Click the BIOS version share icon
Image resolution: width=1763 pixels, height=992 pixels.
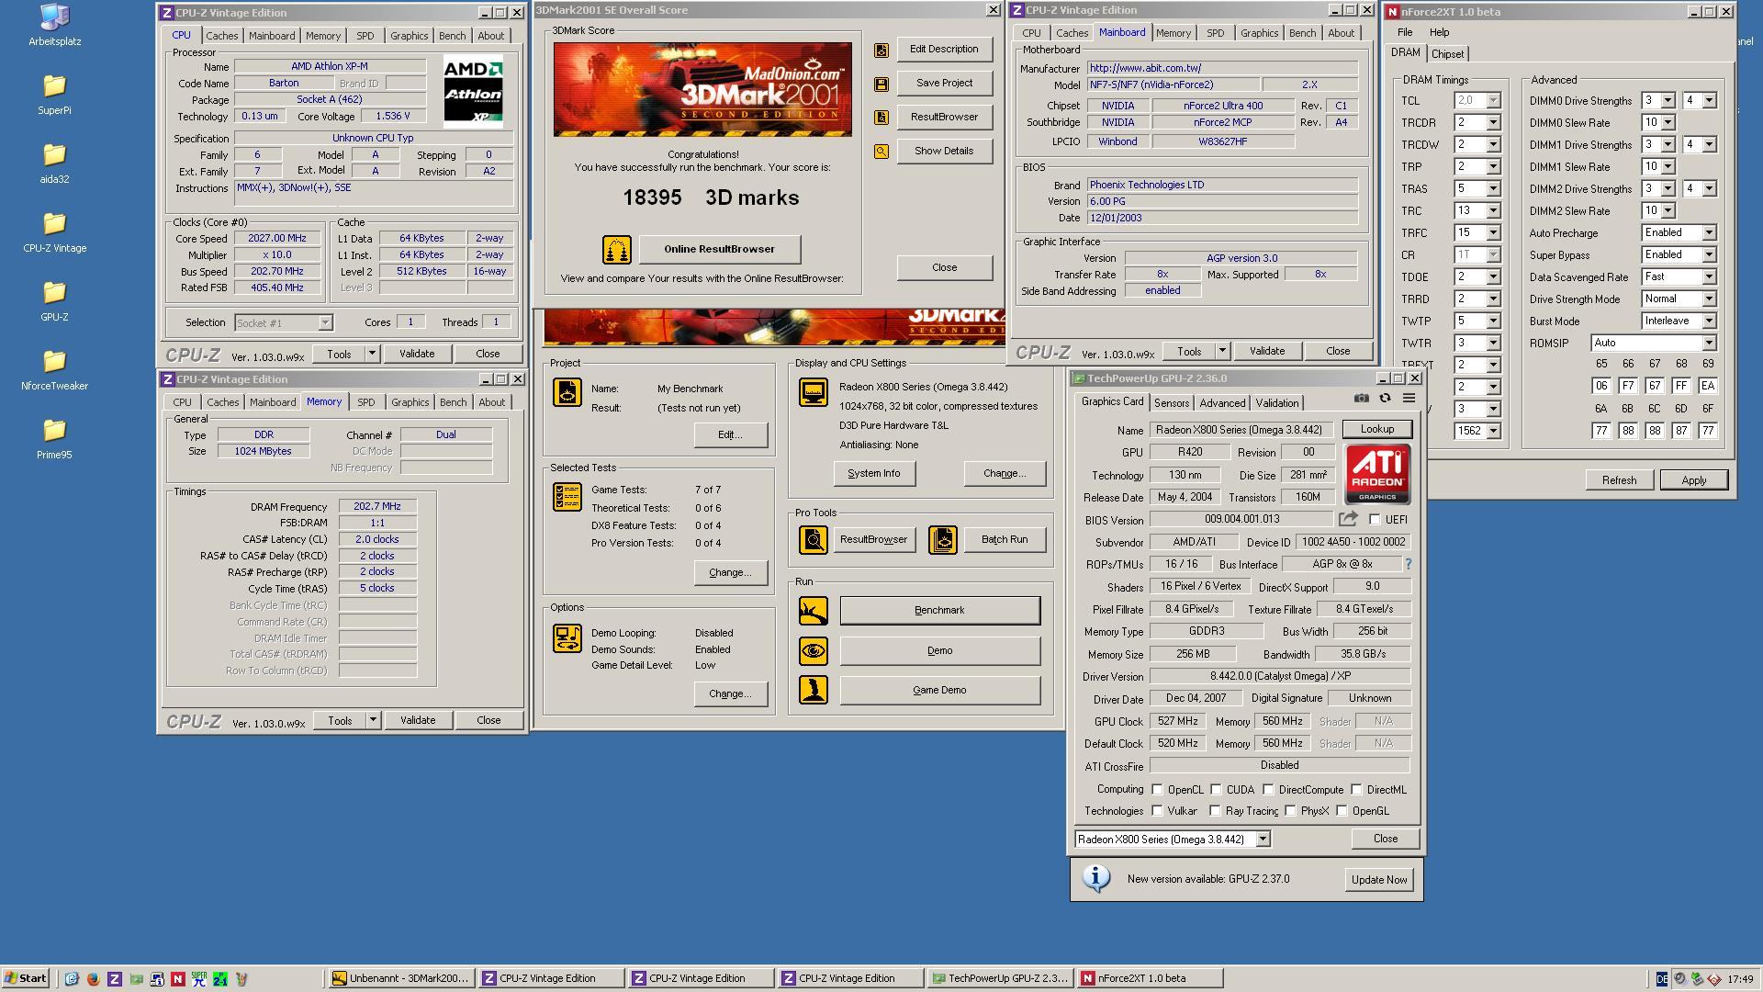click(x=1348, y=519)
